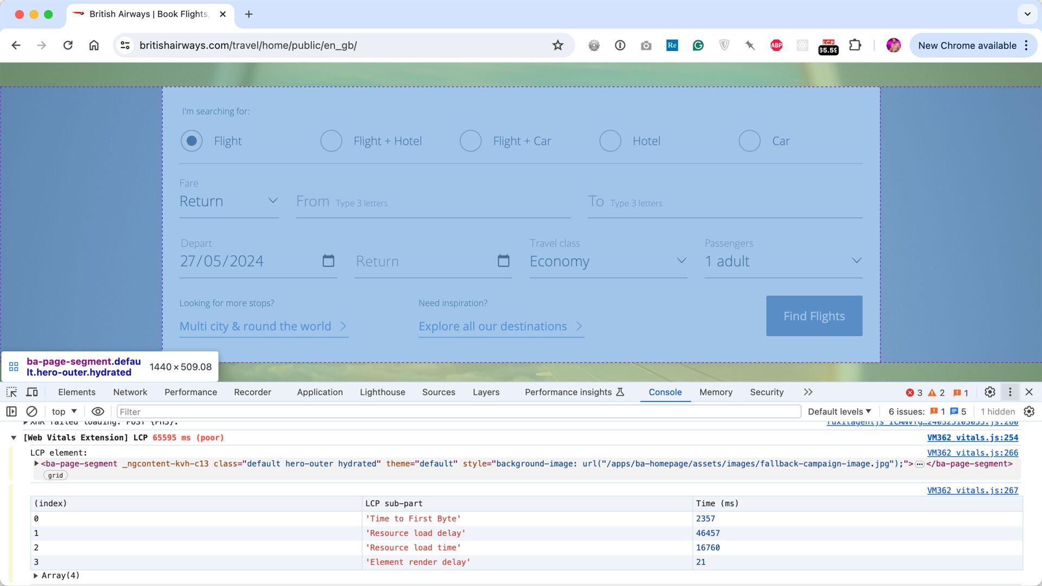Image resolution: width=1042 pixels, height=586 pixels.
Task: Open the VM362 vitals.js:254 source link
Action: pyautogui.click(x=973, y=437)
